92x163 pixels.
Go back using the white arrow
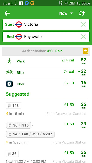(x=7, y=13)
